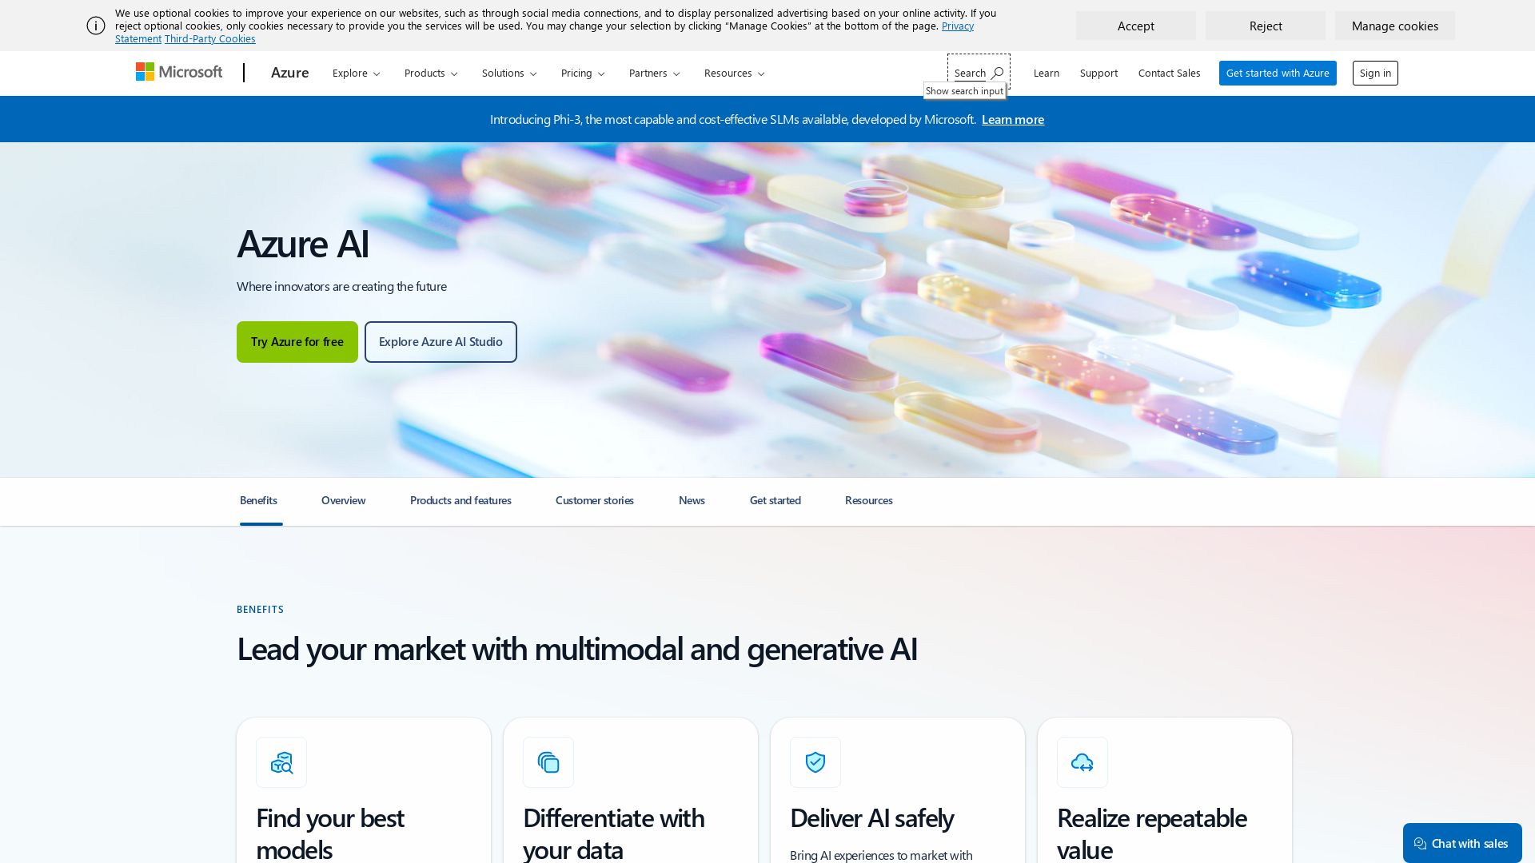This screenshot has height=863, width=1535.
Task: Click 'Get started with Azure'
Action: click(1277, 73)
